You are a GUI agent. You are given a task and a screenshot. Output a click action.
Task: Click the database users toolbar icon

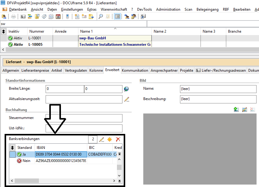(x=4, y=16)
